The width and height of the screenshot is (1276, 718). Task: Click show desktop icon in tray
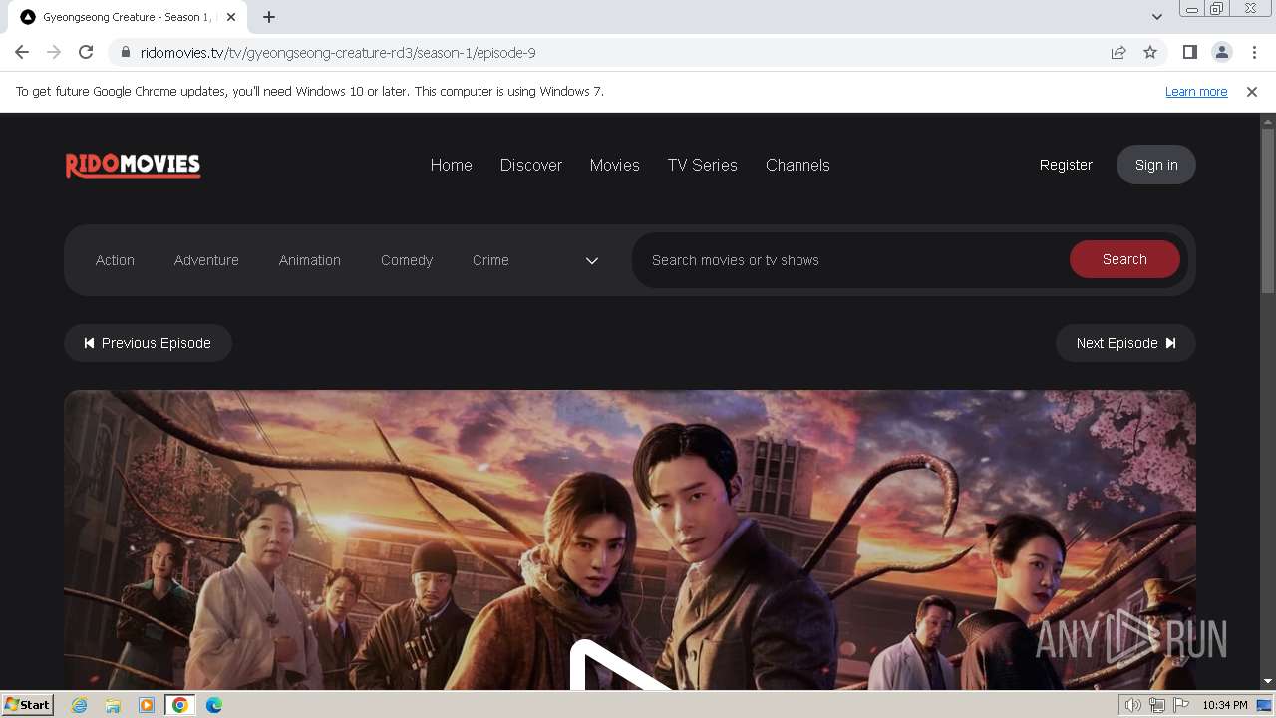point(1265,705)
